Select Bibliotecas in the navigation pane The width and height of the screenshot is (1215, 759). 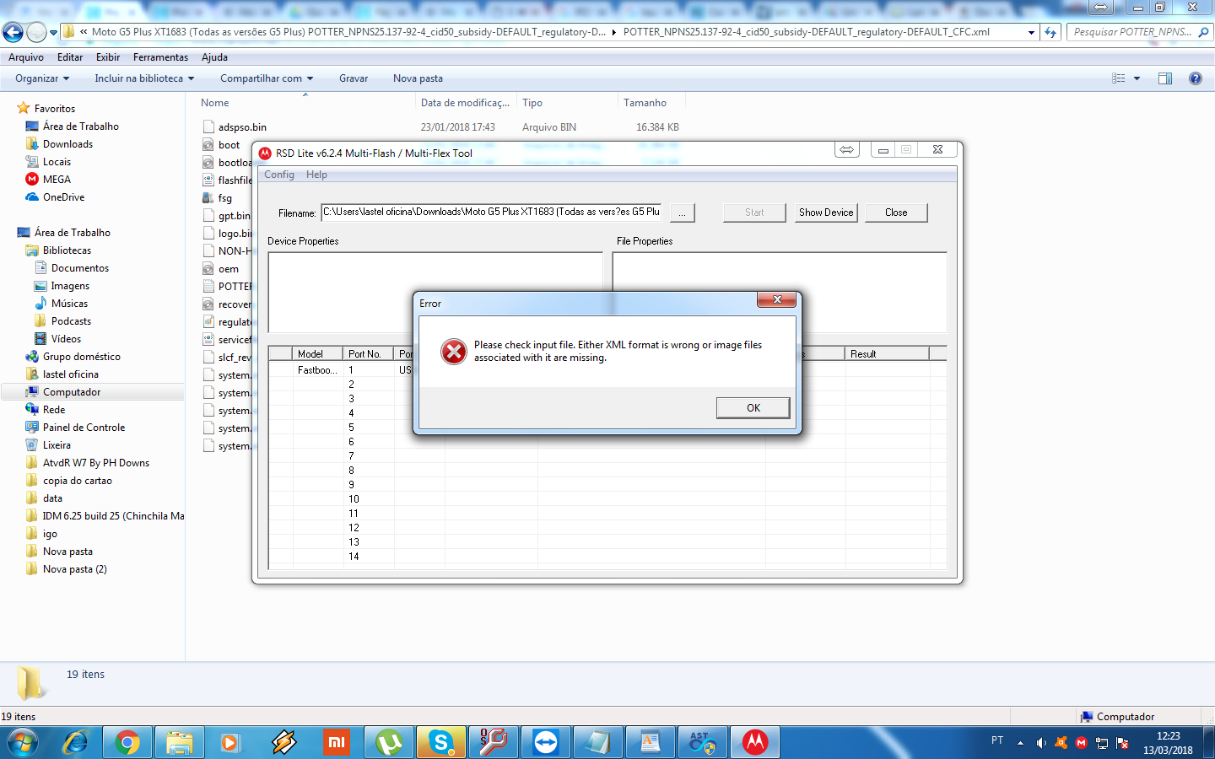[67, 250]
